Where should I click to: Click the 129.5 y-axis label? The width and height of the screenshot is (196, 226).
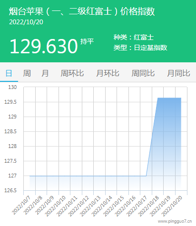tap(10, 102)
